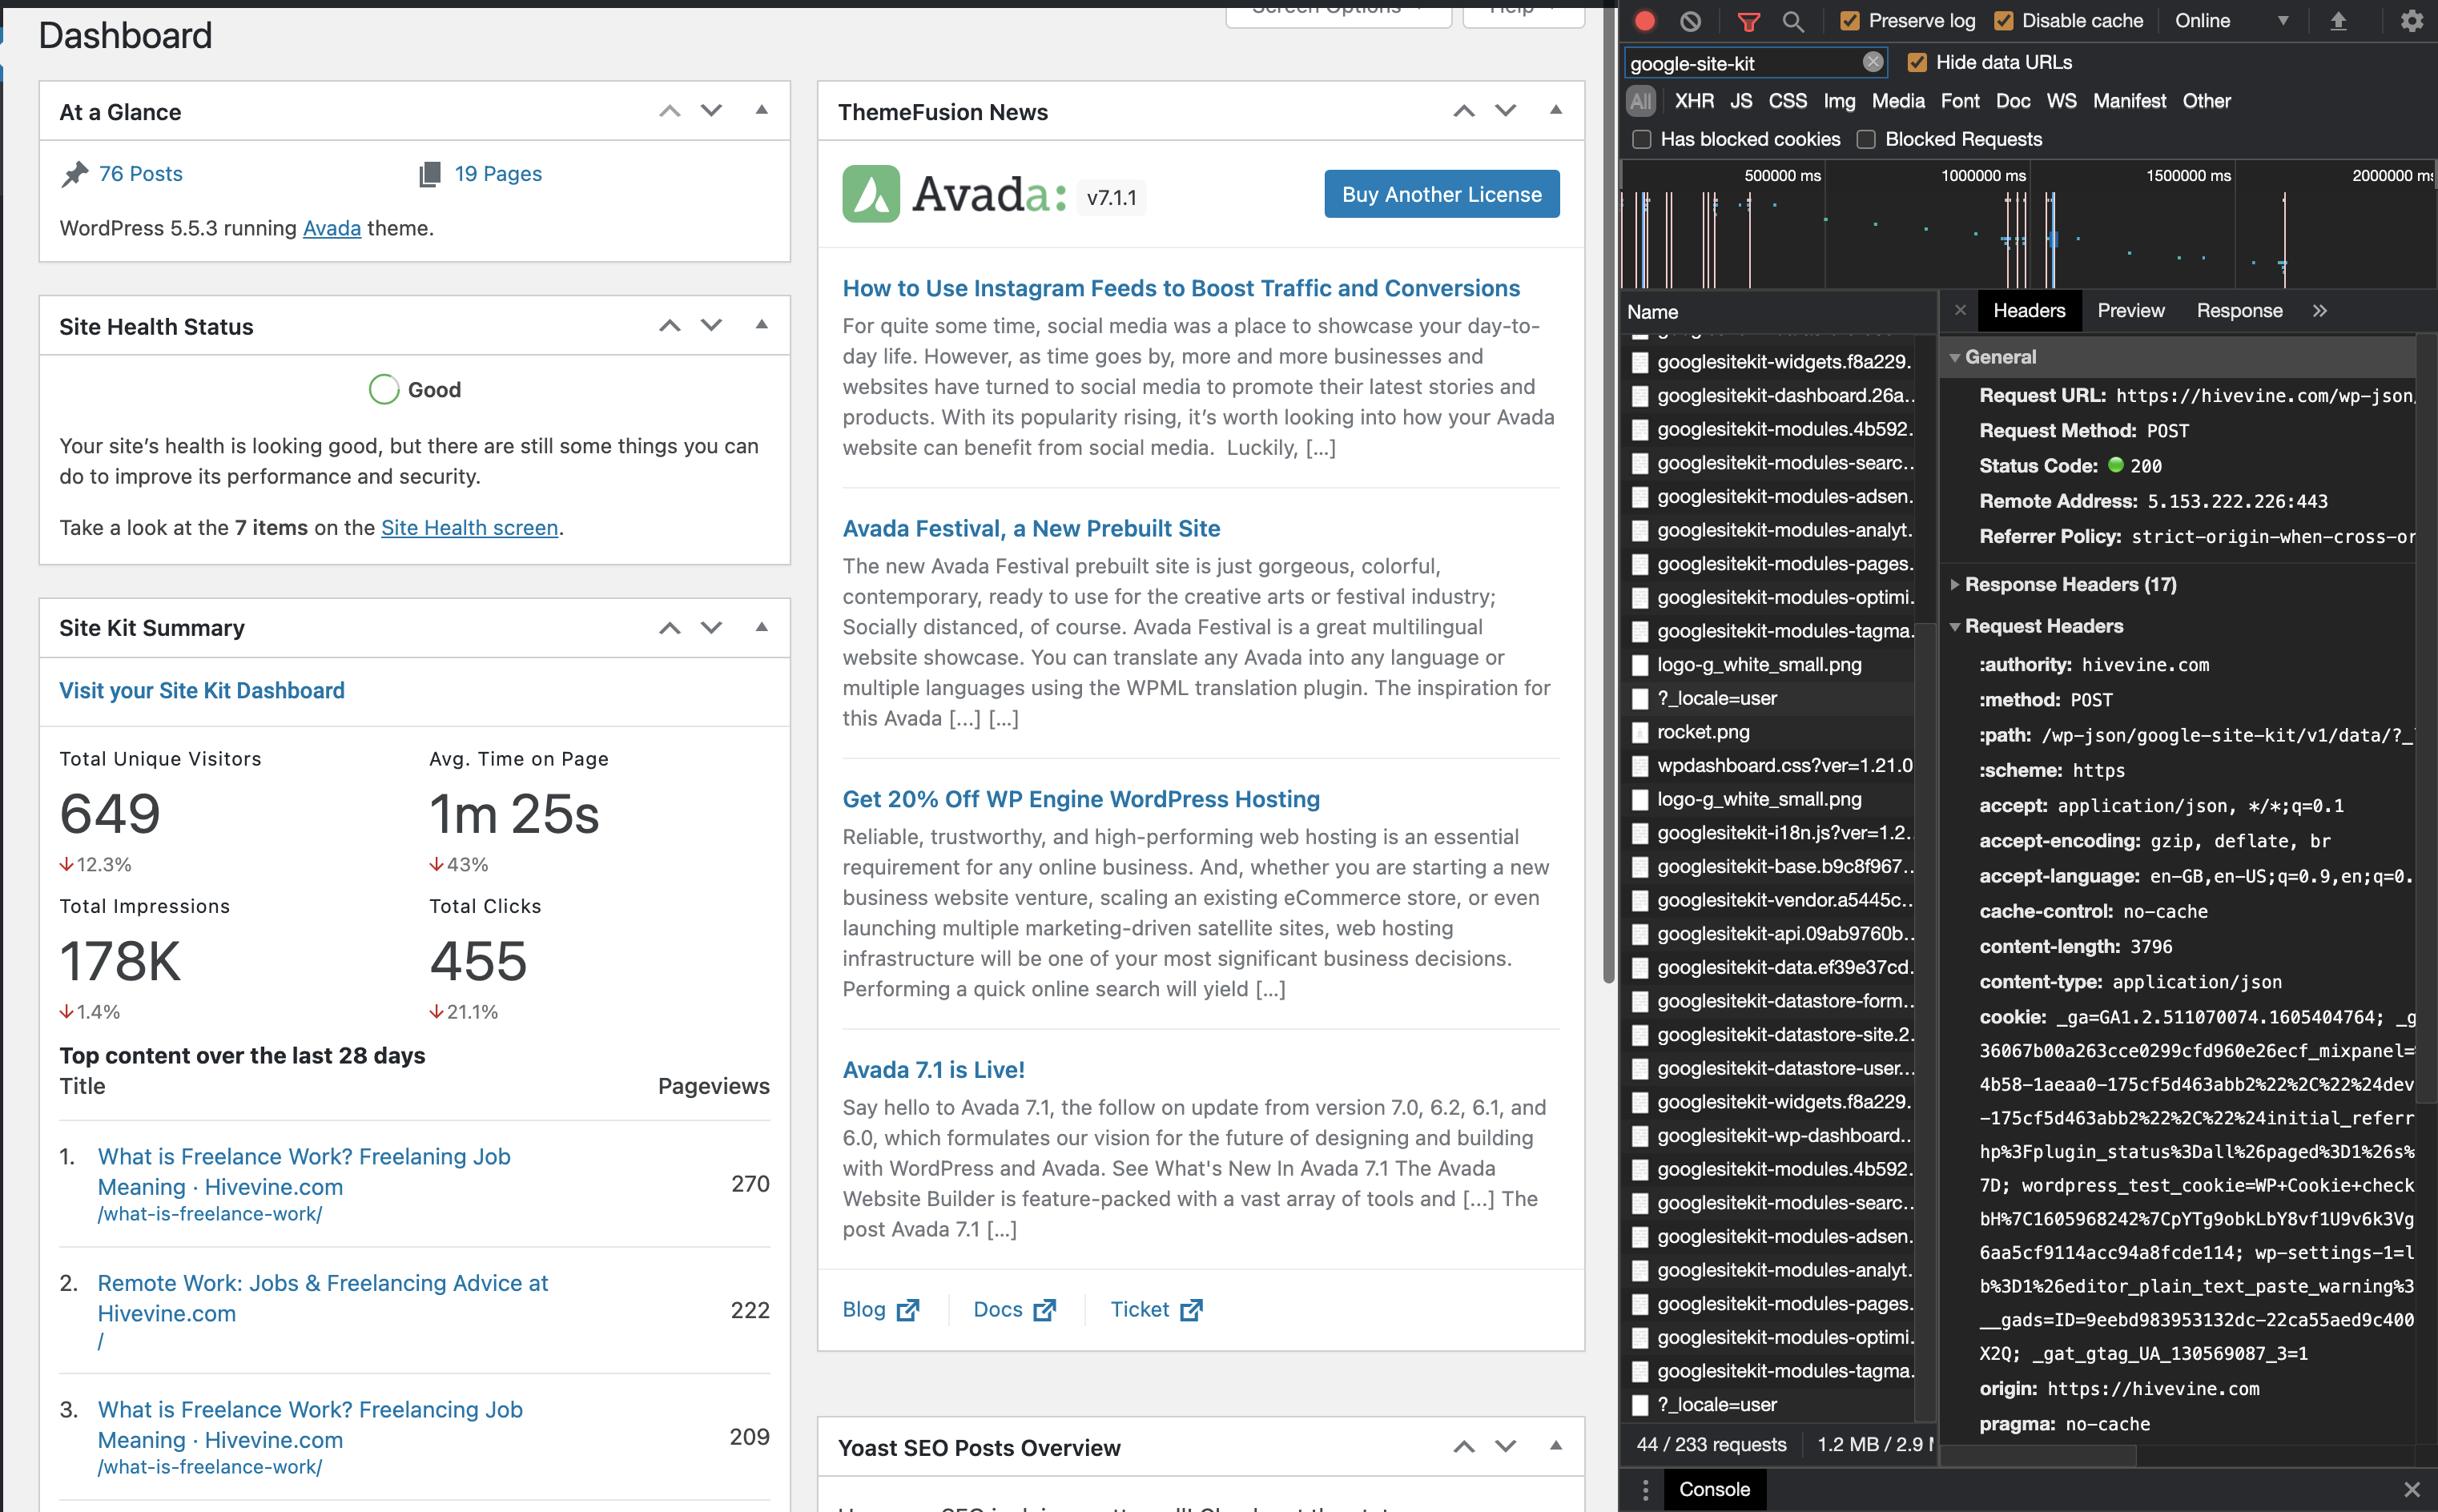This screenshot has height=1512, width=2438.
Task: Export HAR using the upload arrow icon
Action: coord(2338,20)
